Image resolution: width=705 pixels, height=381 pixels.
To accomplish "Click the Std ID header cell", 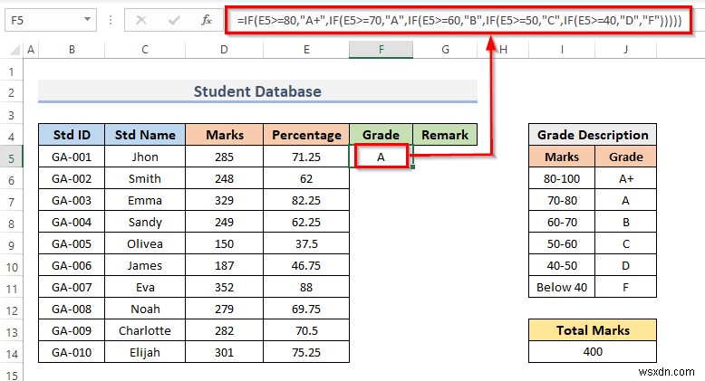I will pos(72,135).
